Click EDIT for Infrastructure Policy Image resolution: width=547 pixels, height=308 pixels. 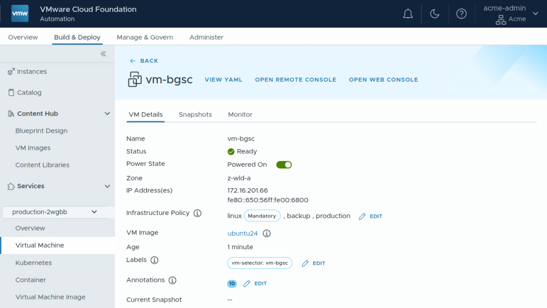(376, 216)
